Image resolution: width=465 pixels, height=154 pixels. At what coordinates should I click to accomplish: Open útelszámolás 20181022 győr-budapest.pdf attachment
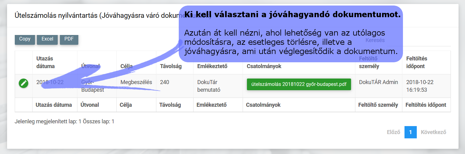tap(299, 84)
